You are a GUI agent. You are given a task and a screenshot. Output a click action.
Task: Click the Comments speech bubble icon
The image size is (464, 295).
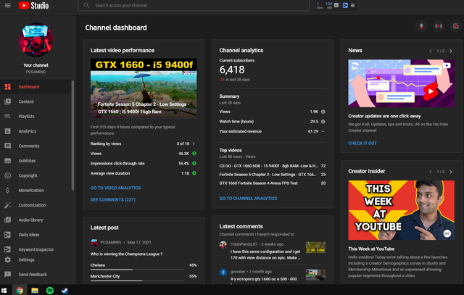click(x=8, y=146)
